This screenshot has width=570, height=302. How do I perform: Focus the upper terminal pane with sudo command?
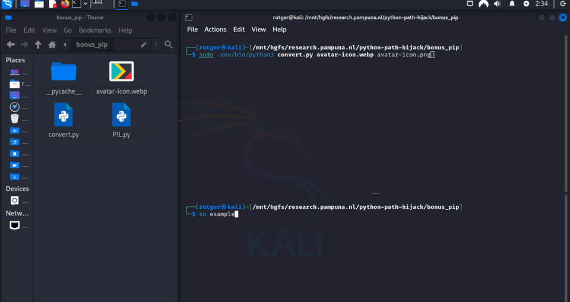coord(373,113)
